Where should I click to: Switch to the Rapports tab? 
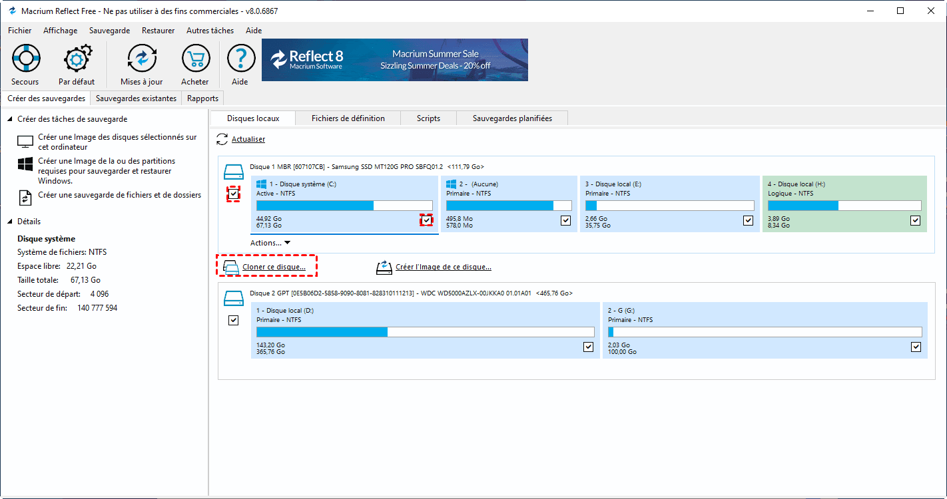point(202,98)
